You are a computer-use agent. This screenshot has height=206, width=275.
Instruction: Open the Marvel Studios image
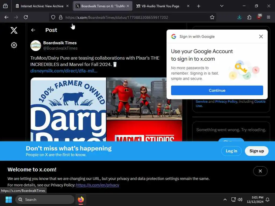point(144,131)
